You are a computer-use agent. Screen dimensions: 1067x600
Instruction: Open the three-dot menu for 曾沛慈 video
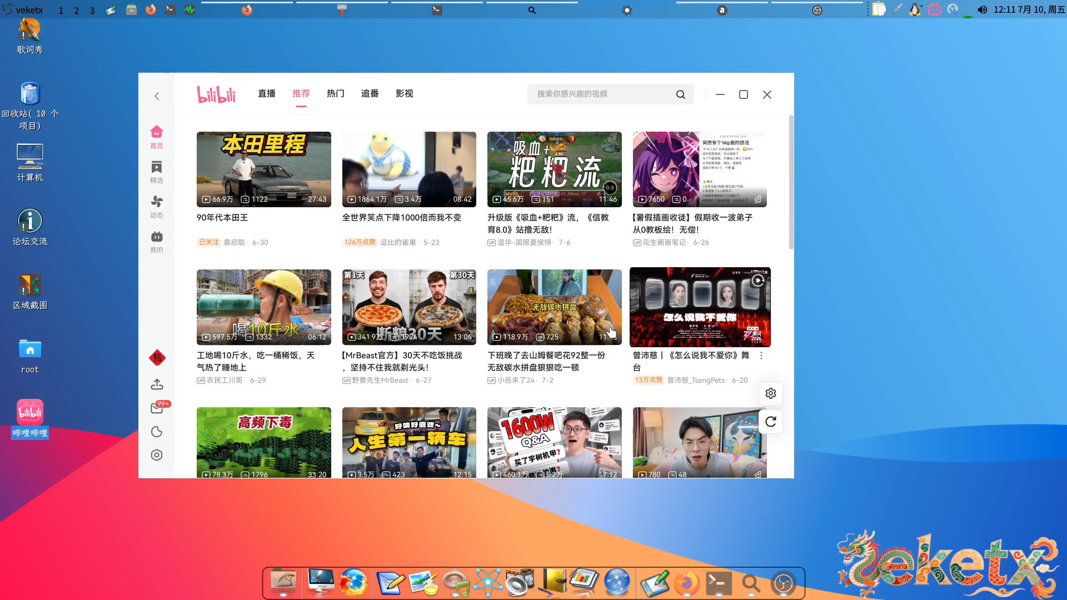coord(761,356)
